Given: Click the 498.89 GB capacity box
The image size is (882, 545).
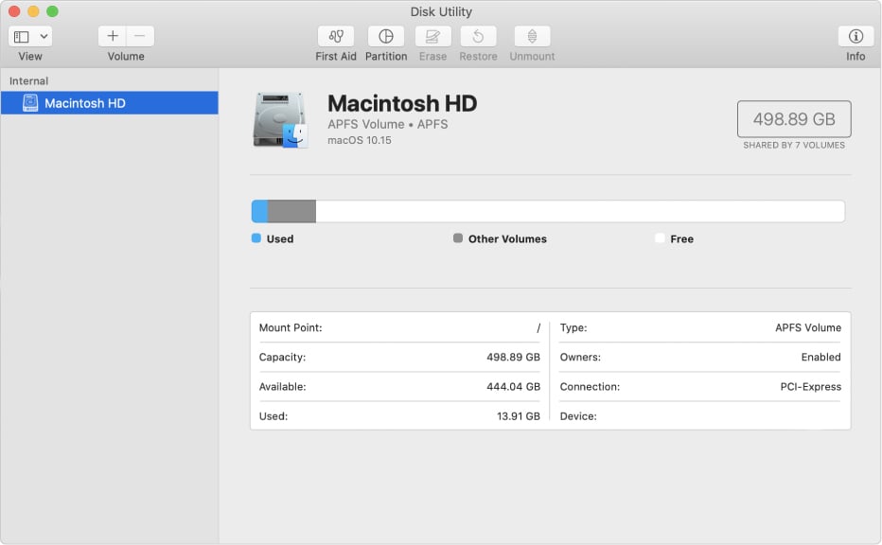Looking at the screenshot, I should point(794,118).
